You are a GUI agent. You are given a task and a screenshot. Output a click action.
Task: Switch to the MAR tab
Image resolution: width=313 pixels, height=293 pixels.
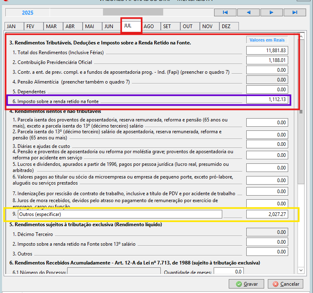(x=53, y=26)
